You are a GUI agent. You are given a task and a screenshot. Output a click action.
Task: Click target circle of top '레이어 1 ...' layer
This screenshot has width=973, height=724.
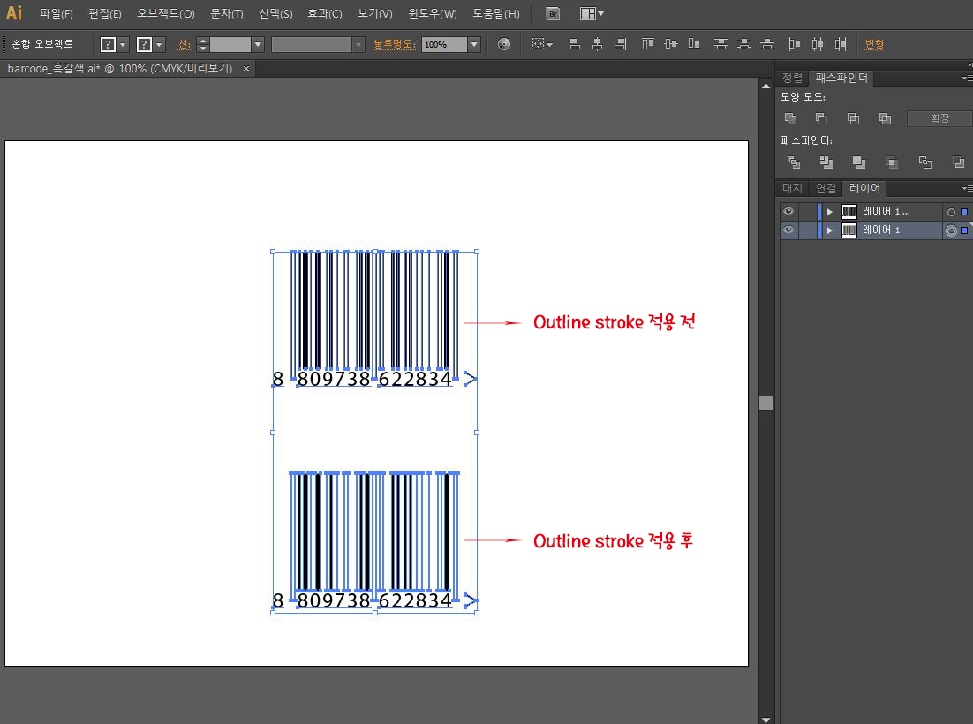pos(951,212)
